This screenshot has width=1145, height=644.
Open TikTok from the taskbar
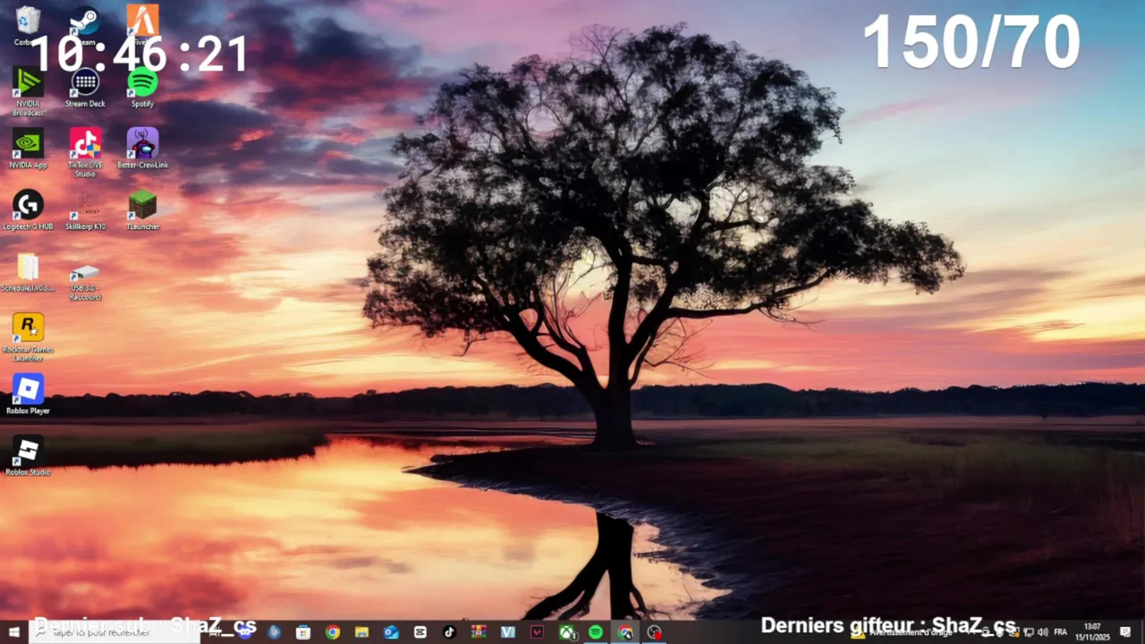coord(449,632)
